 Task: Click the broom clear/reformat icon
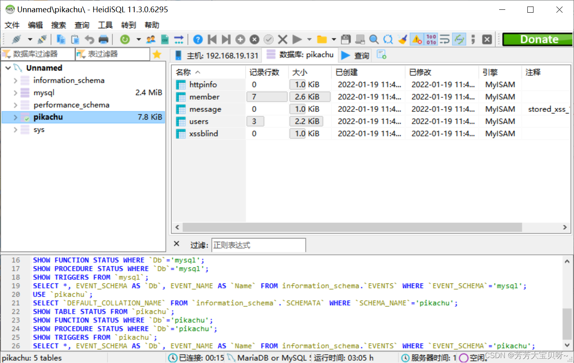click(x=403, y=39)
